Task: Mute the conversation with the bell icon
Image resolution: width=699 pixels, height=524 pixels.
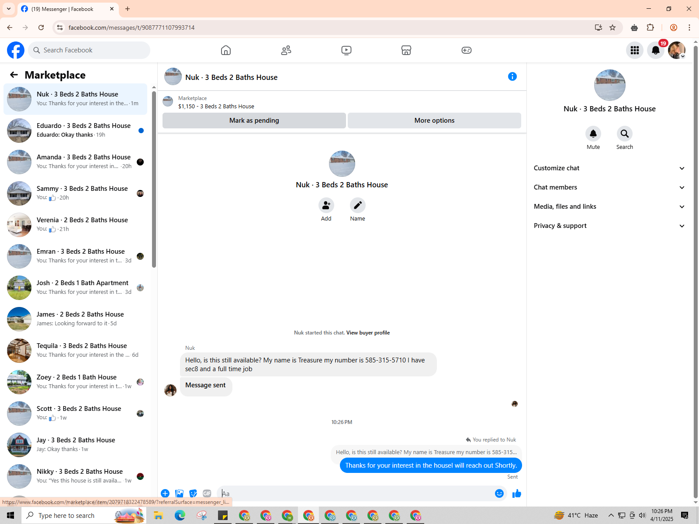Action: coord(593,134)
